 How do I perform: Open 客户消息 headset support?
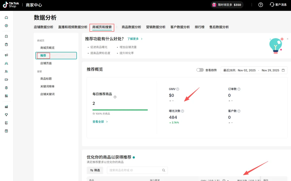point(278,5)
